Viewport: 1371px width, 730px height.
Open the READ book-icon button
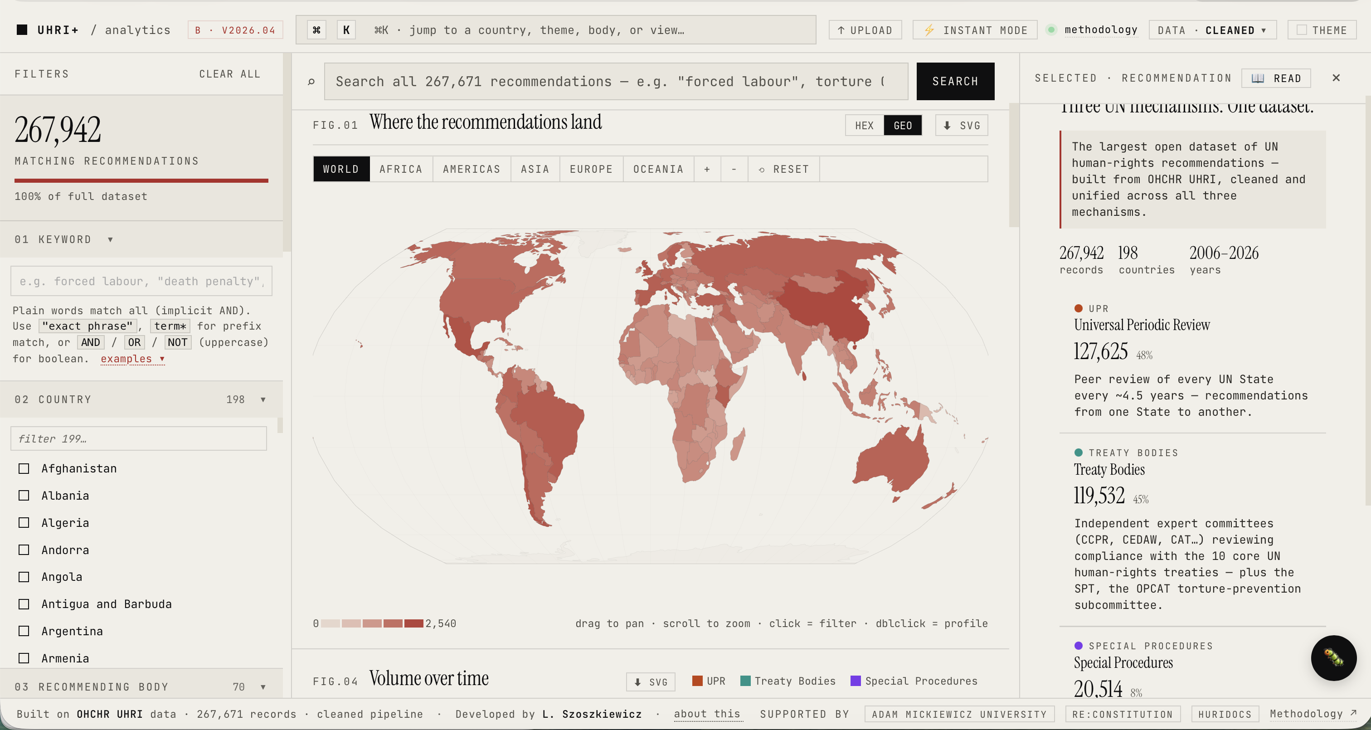tap(1276, 78)
